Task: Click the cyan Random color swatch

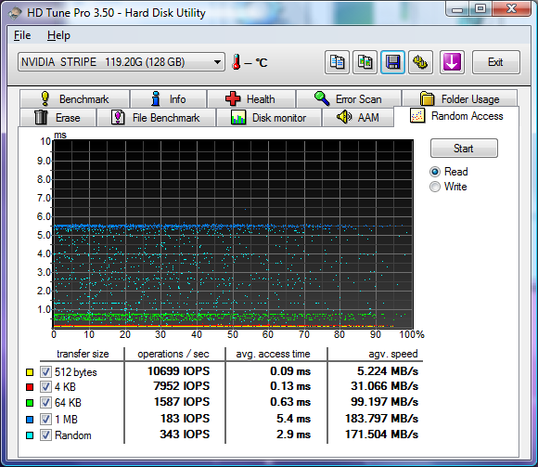Action: pyautogui.click(x=30, y=435)
